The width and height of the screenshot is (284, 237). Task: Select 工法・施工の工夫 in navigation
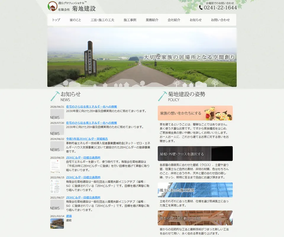102,20
